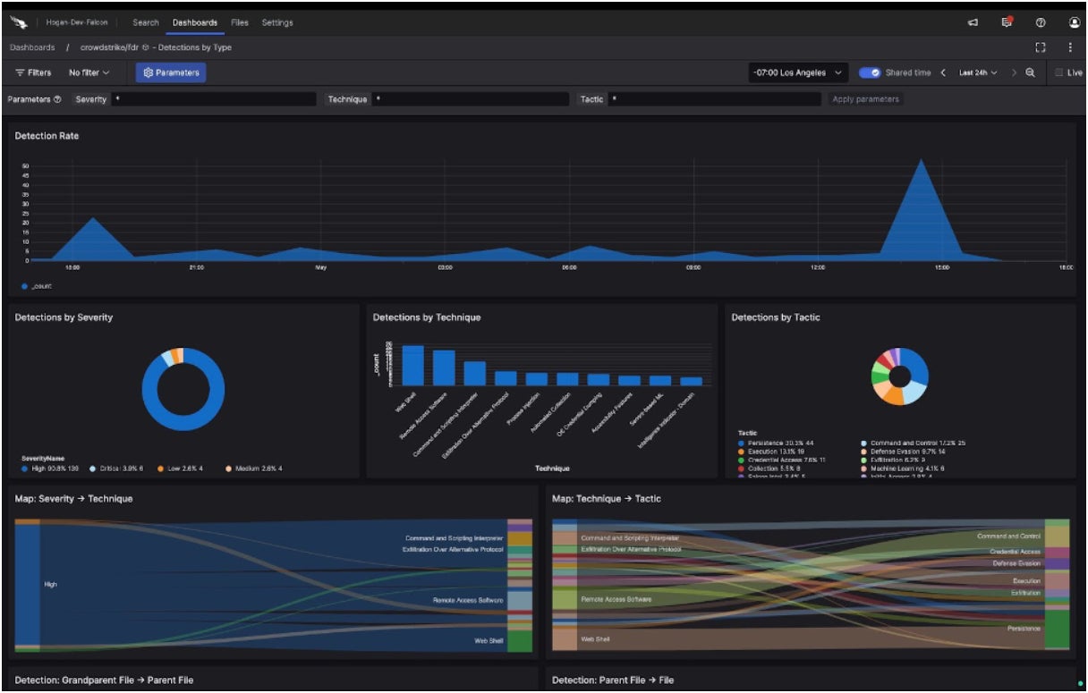Open the Files tab

[240, 22]
